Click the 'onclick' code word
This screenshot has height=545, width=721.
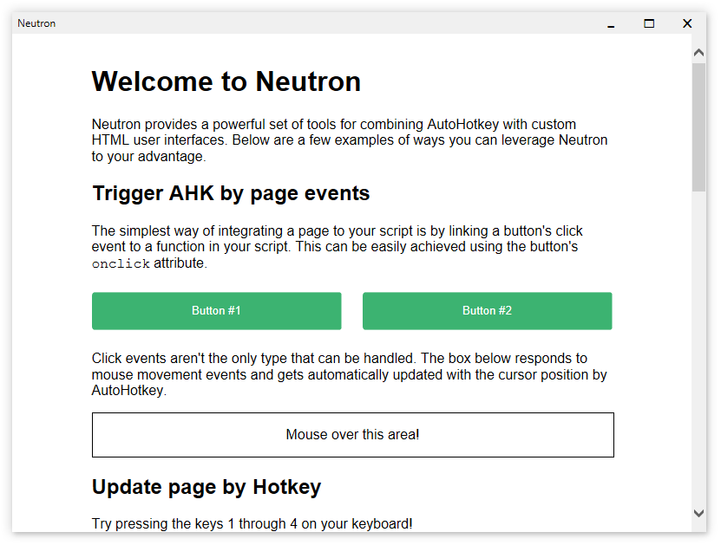tap(121, 263)
